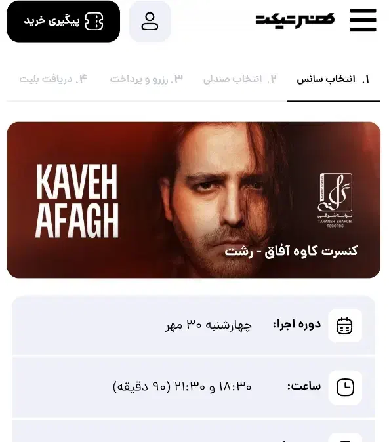
Task: Click the Kaveh Afagh concert banner
Action: coord(194,200)
